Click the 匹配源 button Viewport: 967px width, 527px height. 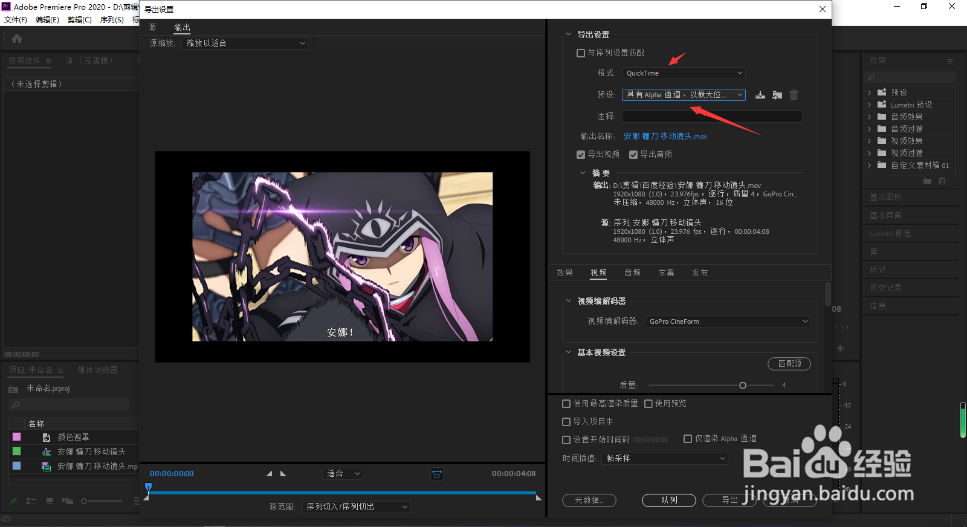pos(789,364)
